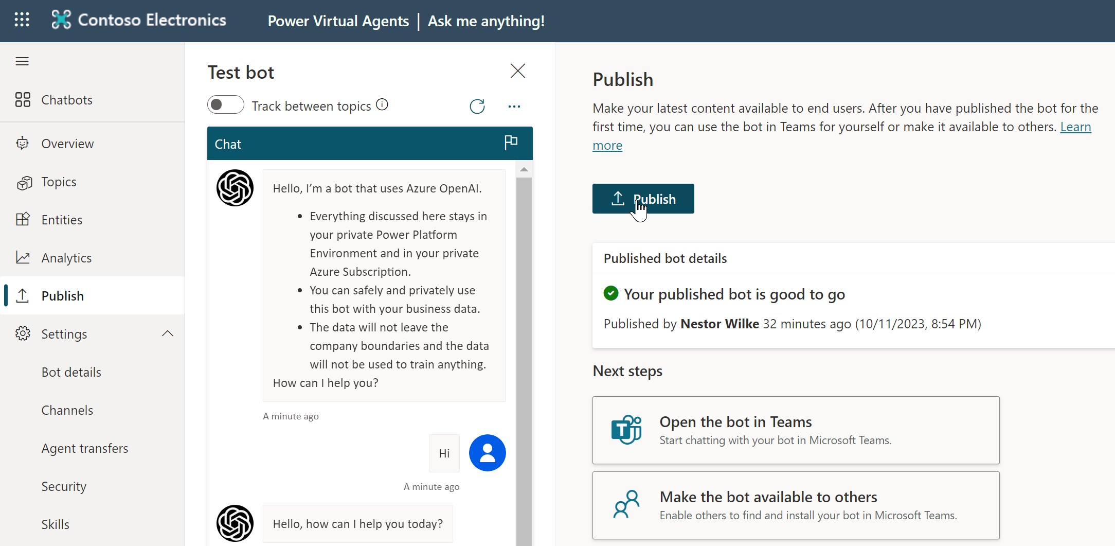Open the bot in Teams card
The height and width of the screenshot is (546, 1115).
(x=796, y=430)
